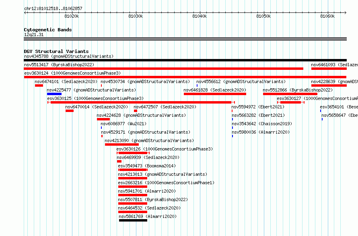Screen dimensions: 358x236
Task: Select the 12q21.31 band label
Action: coord(34,35)
